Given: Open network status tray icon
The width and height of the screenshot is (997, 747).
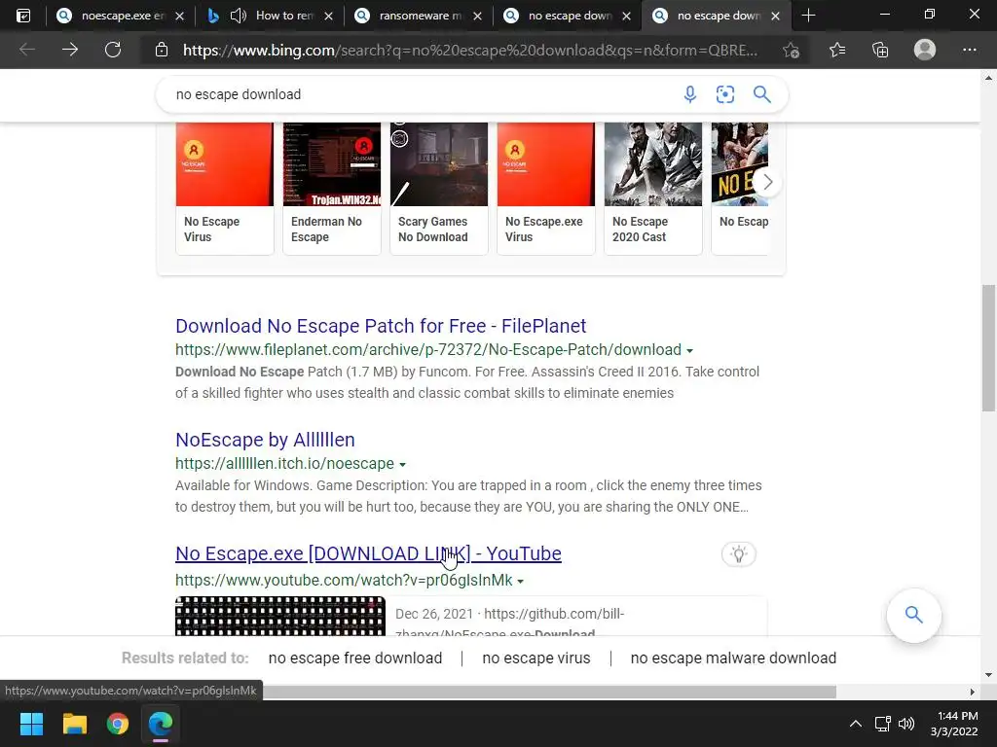Looking at the screenshot, I should (x=882, y=724).
